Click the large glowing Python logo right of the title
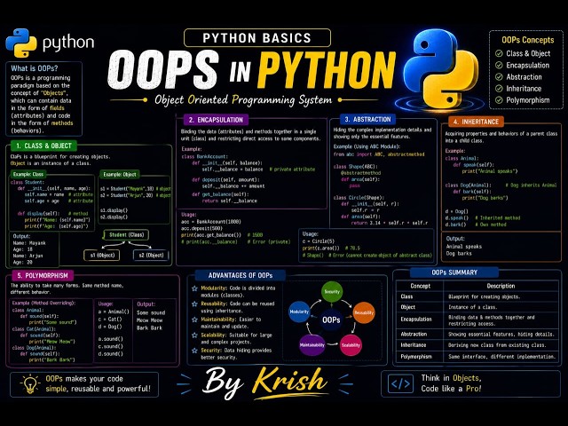Screen dimensions: 568x426 pyautogui.click(x=441, y=69)
